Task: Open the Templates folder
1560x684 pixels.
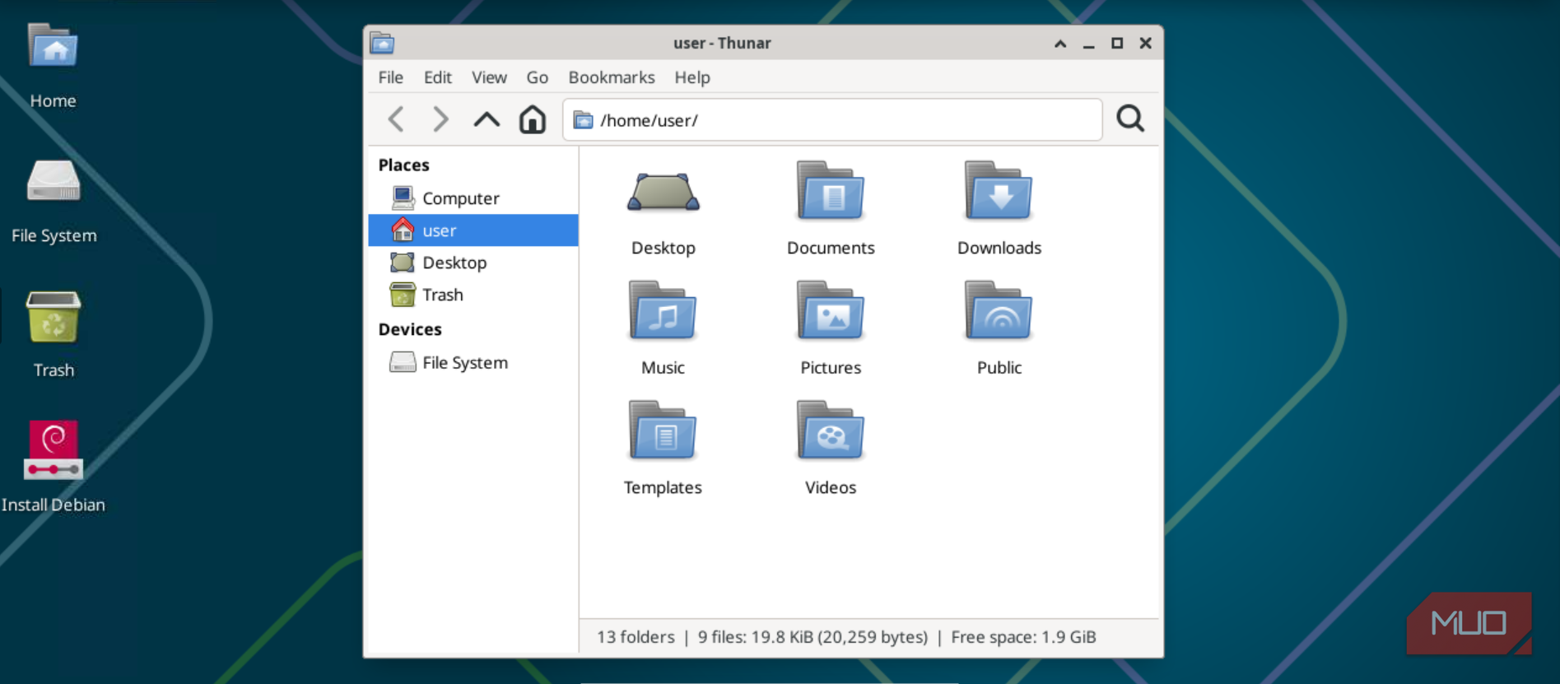Action: pos(663,449)
